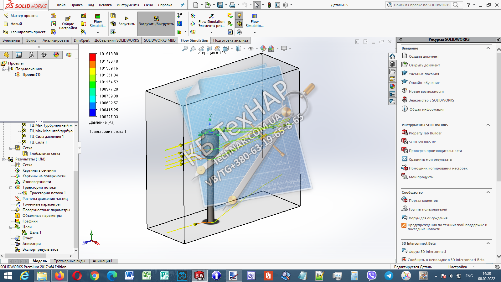Open the Property Tab Builder link
The image size is (501, 282).
pyautogui.click(x=425, y=133)
